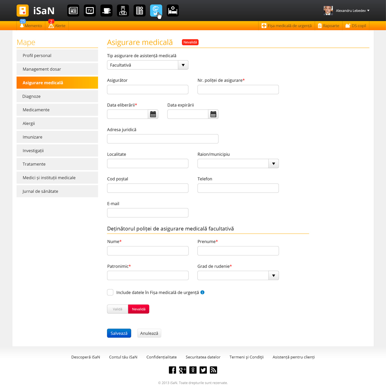
Task: Switch the policy status to Validă
Action: pos(118,309)
